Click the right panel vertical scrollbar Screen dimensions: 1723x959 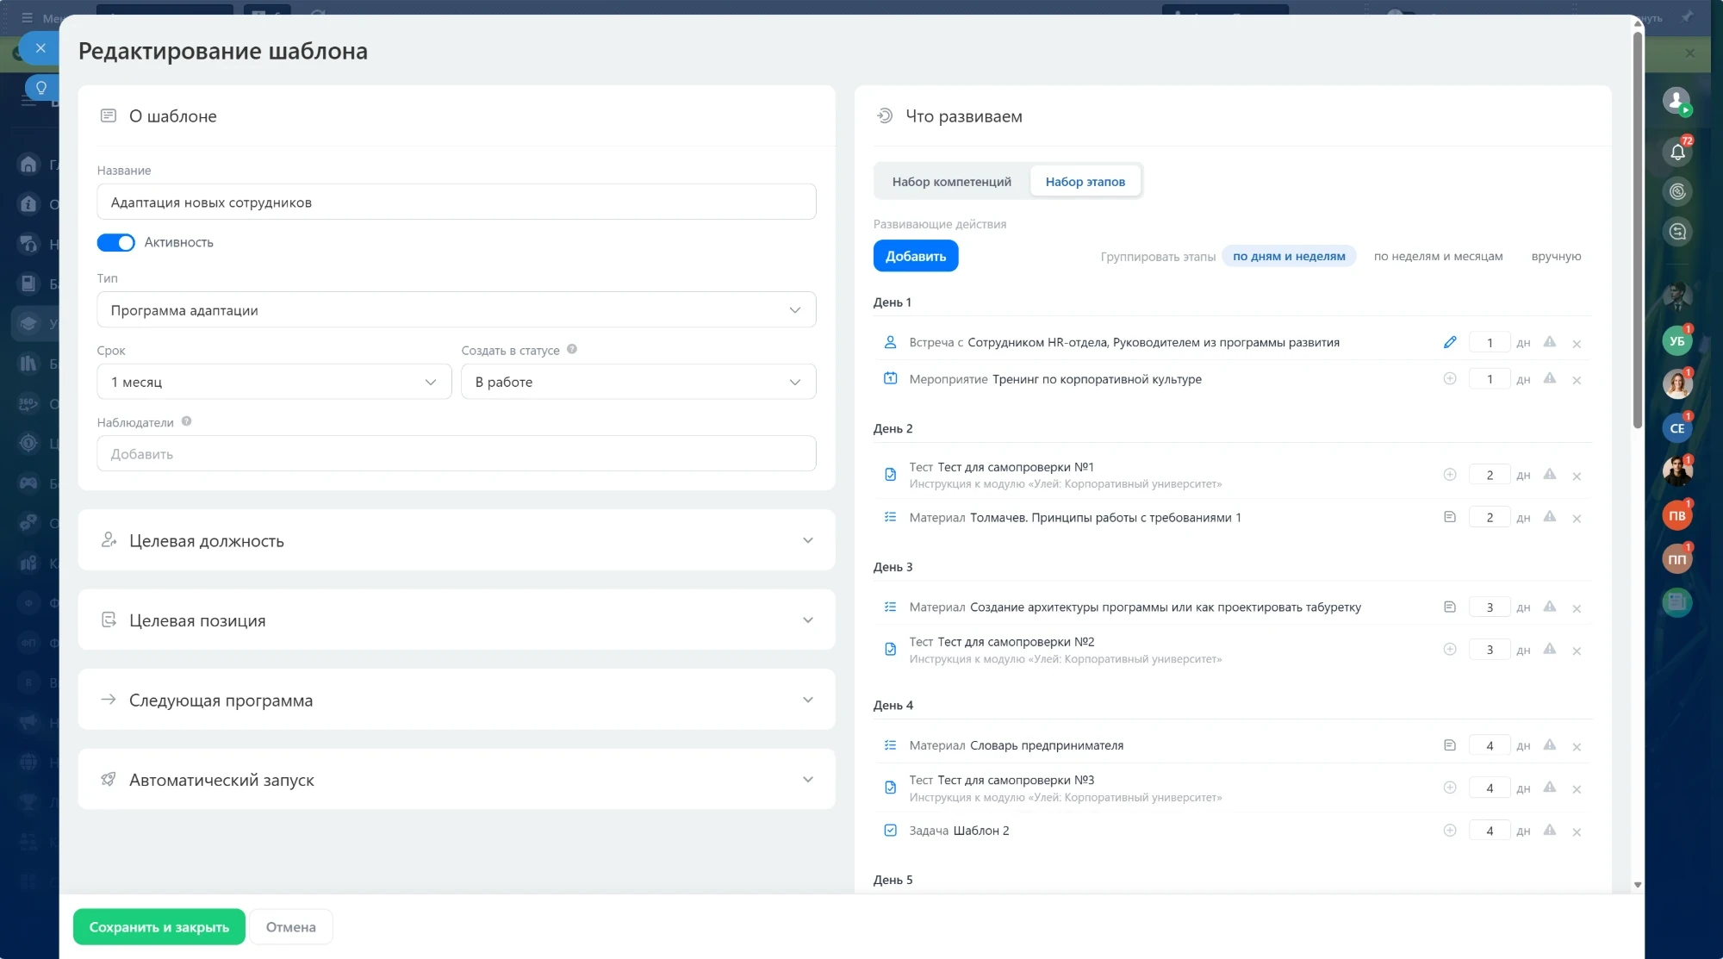(x=1637, y=228)
